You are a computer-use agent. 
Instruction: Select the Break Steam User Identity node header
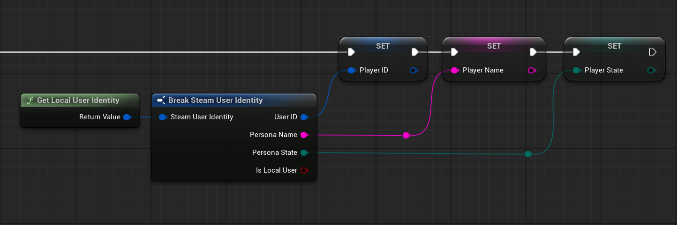click(x=216, y=100)
